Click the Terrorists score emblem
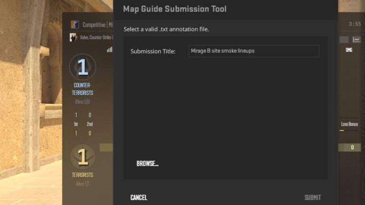This screenshot has height=205, width=365. click(83, 157)
